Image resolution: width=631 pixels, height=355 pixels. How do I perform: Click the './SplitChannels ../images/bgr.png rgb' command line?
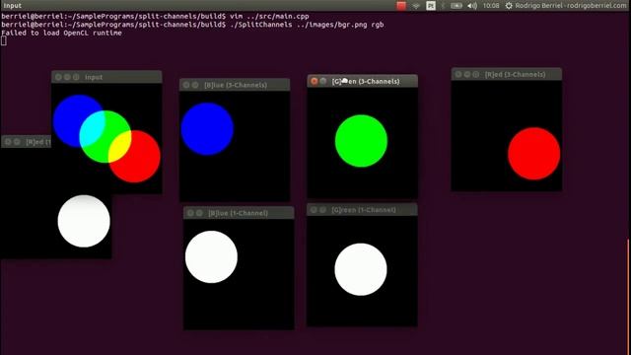(x=307, y=25)
